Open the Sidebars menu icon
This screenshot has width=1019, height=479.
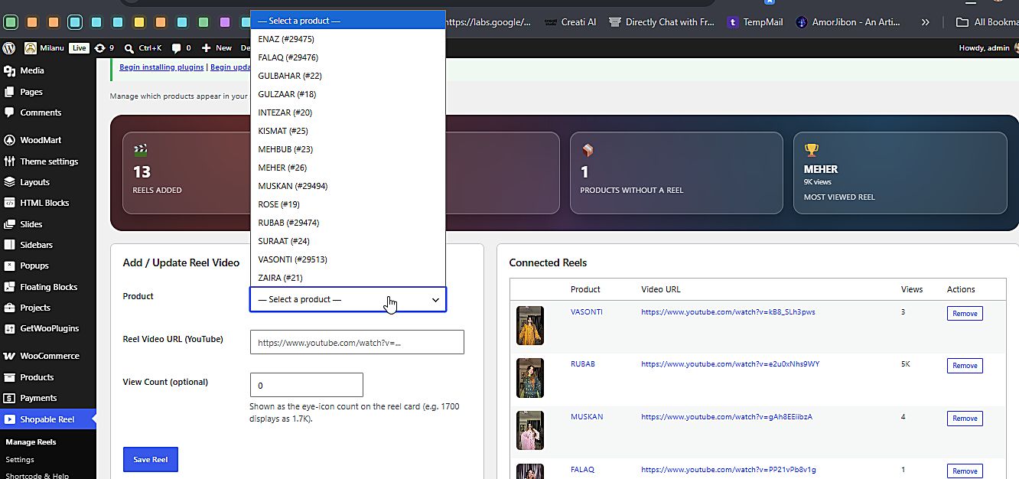pyautogui.click(x=9, y=245)
